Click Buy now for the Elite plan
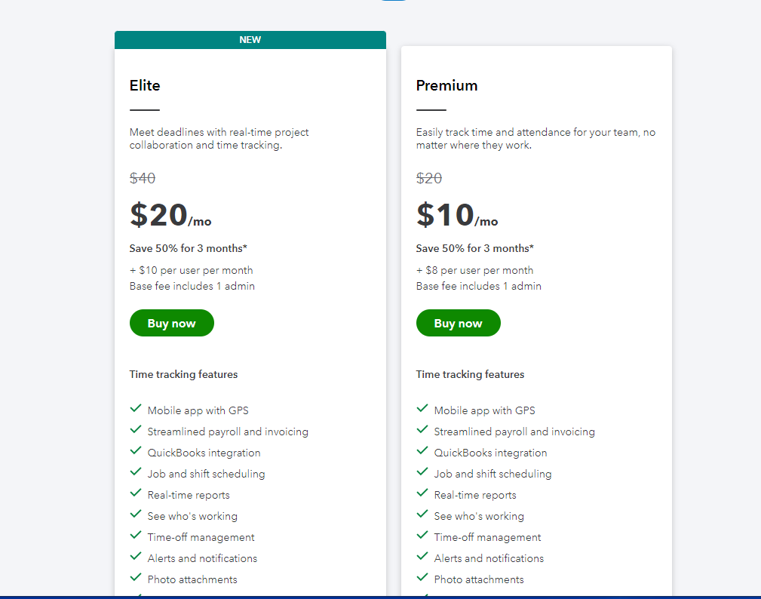This screenshot has width=761, height=599. (172, 323)
